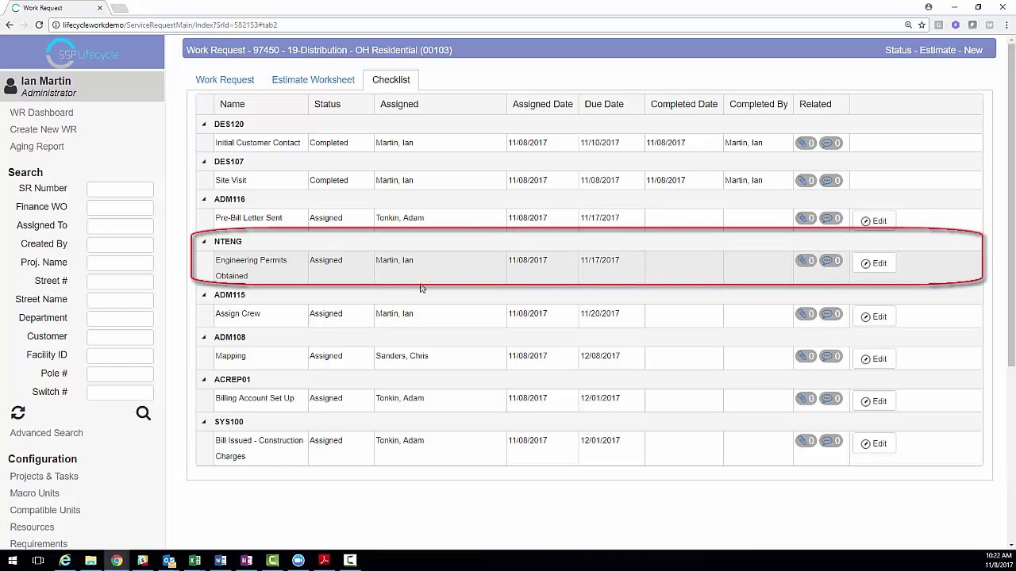
Task: Edit the Assign Crew task
Action: (x=874, y=316)
